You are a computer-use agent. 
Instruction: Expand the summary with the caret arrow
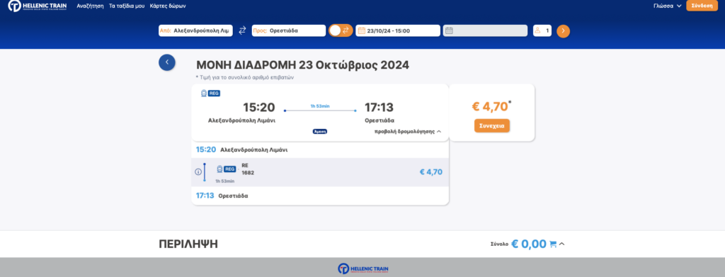561,244
